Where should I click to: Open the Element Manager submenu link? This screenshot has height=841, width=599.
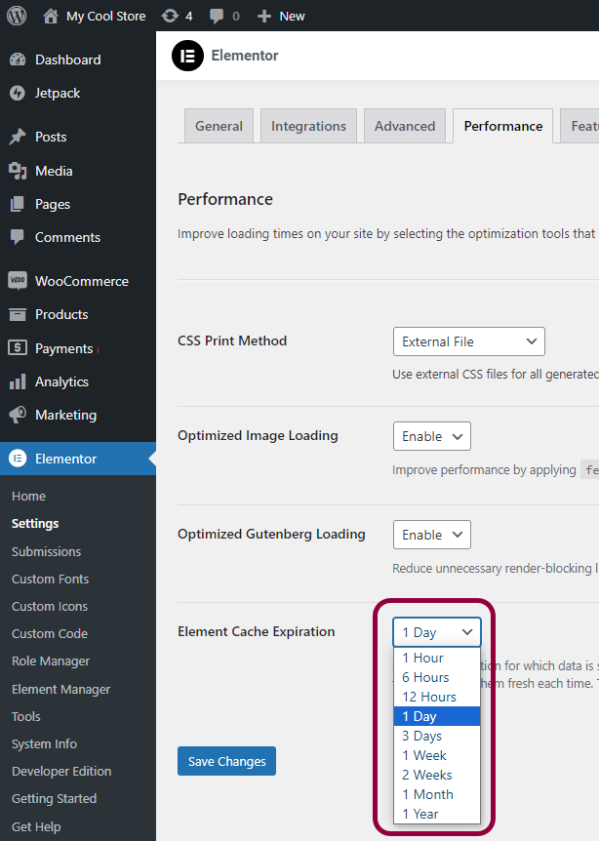click(x=61, y=689)
